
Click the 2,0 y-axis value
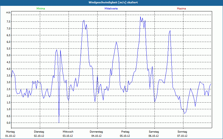click(8, 96)
